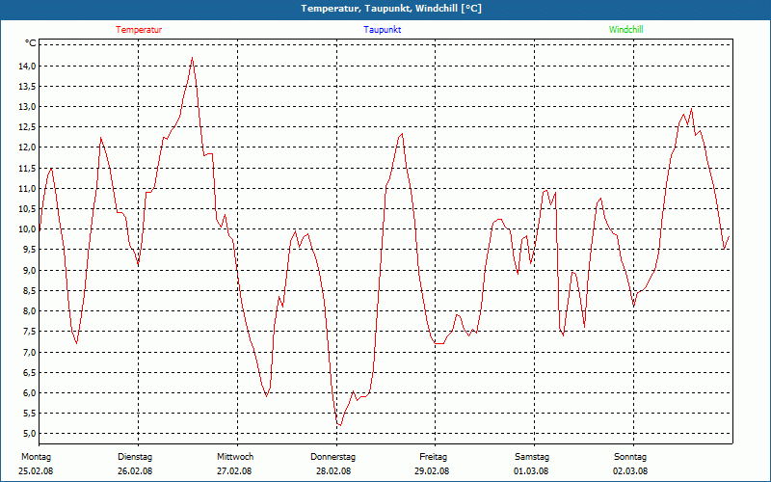This screenshot has width=771, height=482.
Task: Click the 11,5 y-axis value
Action: (x=28, y=168)
